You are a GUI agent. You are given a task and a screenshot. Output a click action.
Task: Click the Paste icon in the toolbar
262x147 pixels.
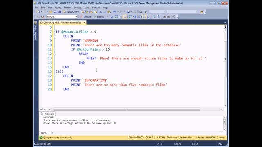click(109, 12)
